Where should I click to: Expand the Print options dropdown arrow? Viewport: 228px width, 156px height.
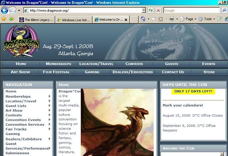click(x=177, y=19)
